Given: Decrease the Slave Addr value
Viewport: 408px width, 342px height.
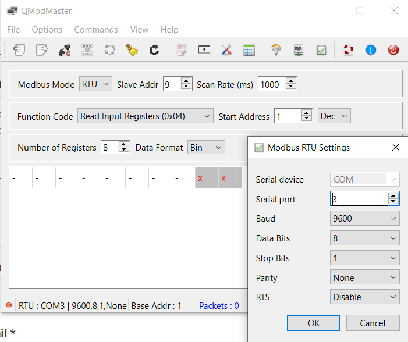Looking at the screenshot, I should [186, 87].
